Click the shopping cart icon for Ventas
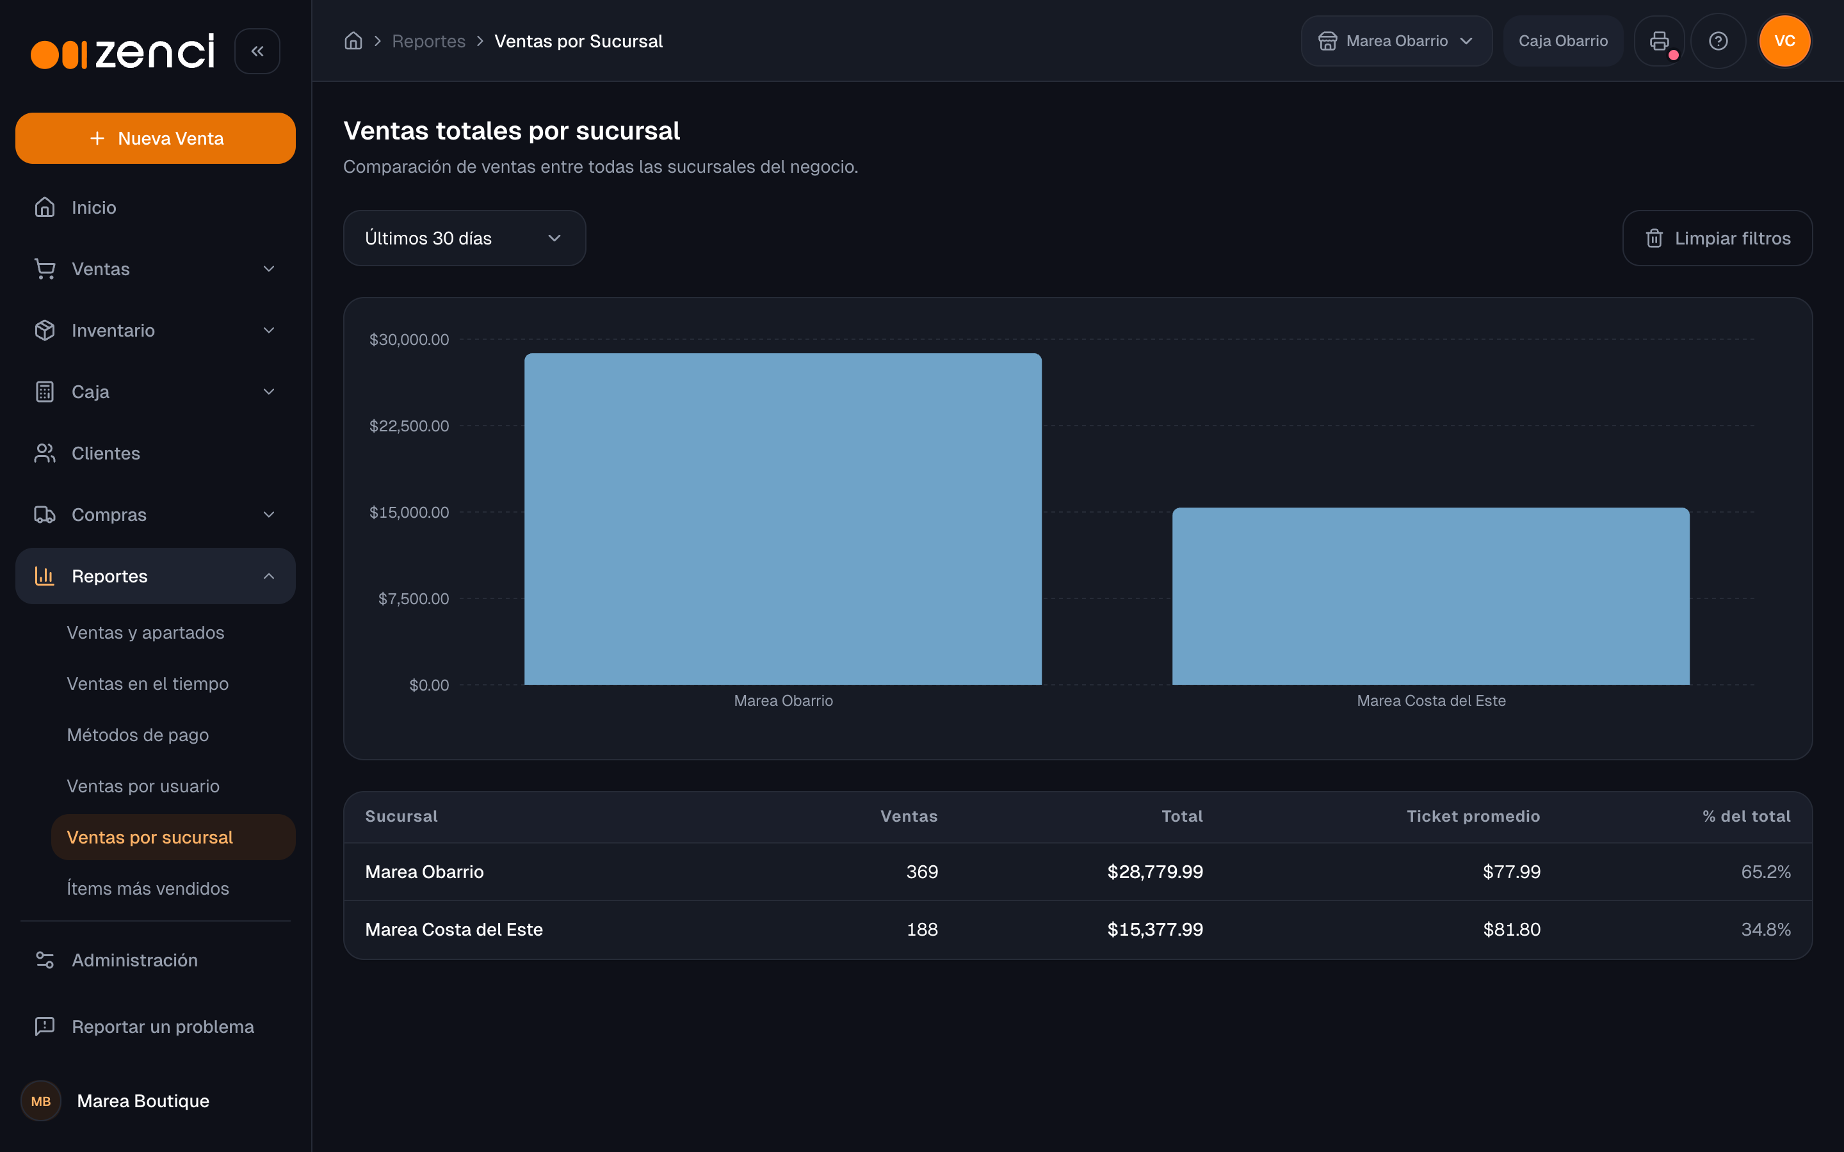Image resolution: width=1844 pixels, height=1152 pixels. click(45, 269)
